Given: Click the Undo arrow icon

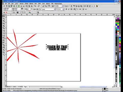Looking at the screenshot, I should 35,6.
